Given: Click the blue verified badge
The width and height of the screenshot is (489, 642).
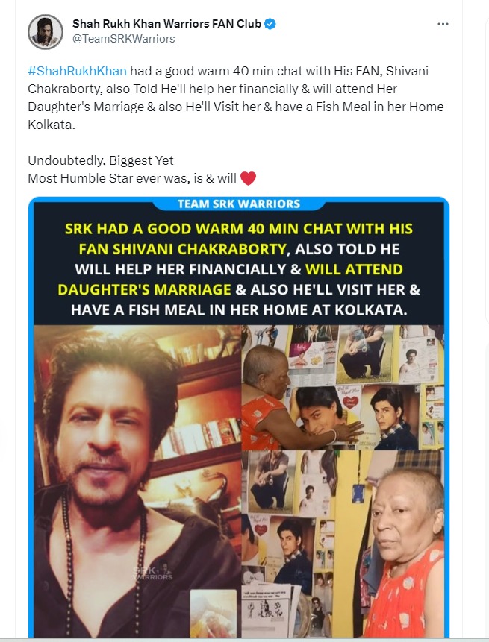Looking at the screenshot, I should click(270, 24).
